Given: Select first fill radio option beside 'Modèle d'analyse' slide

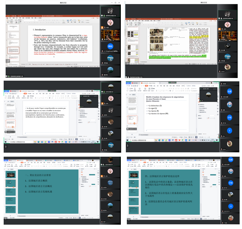Looking at the screenshot, I should click(x=200, y=105).
